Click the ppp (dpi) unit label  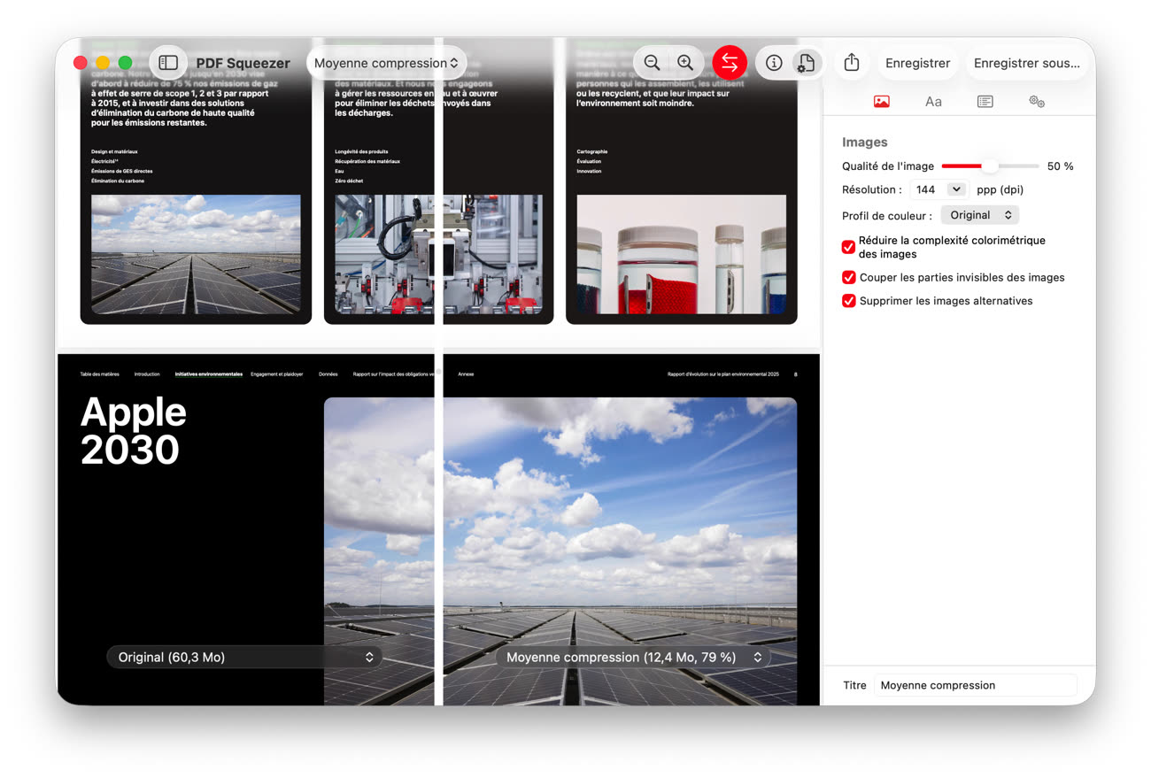coord(1000,189)
